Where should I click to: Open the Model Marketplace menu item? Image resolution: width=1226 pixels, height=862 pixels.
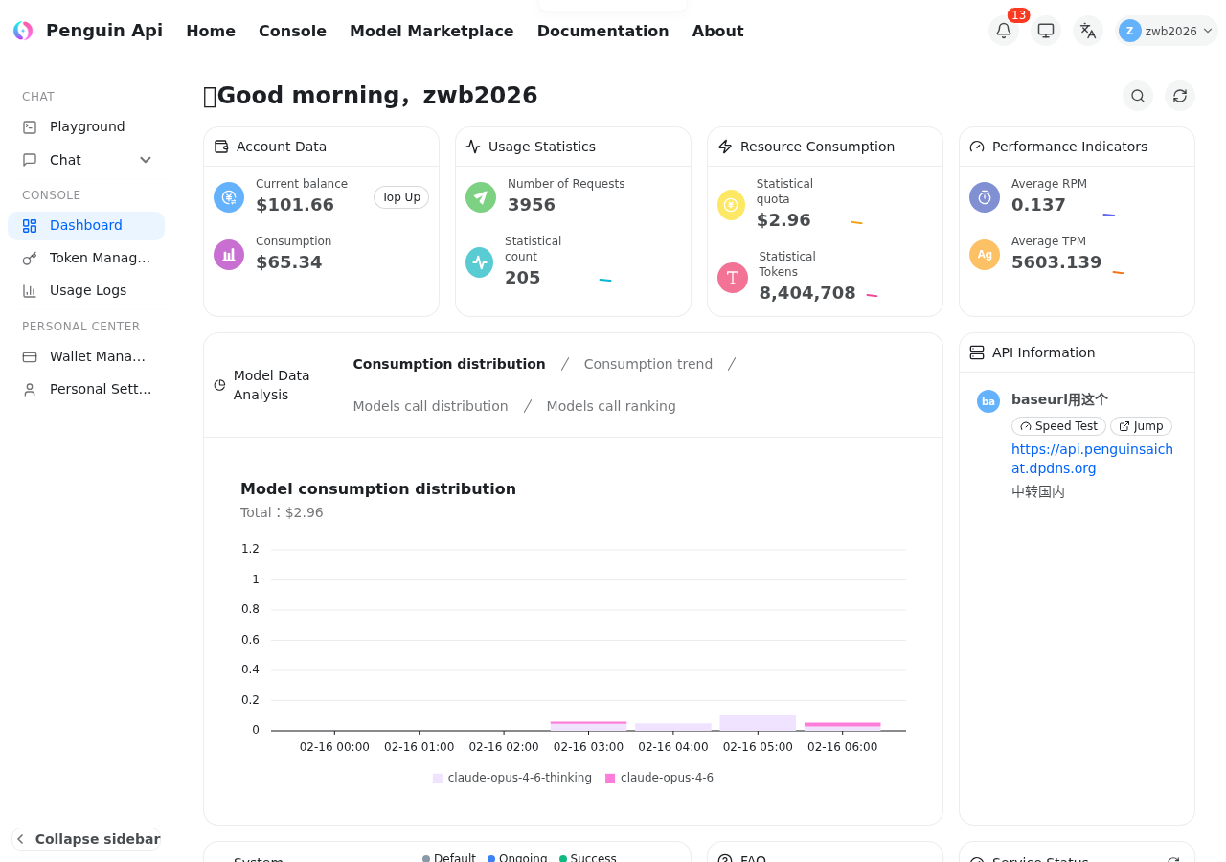(x=431, y=31)
